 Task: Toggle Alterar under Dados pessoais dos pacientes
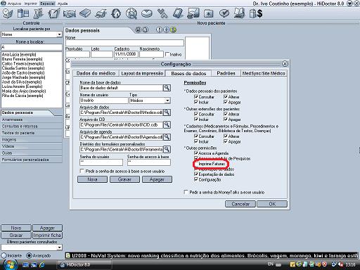(x=226, y=96)
